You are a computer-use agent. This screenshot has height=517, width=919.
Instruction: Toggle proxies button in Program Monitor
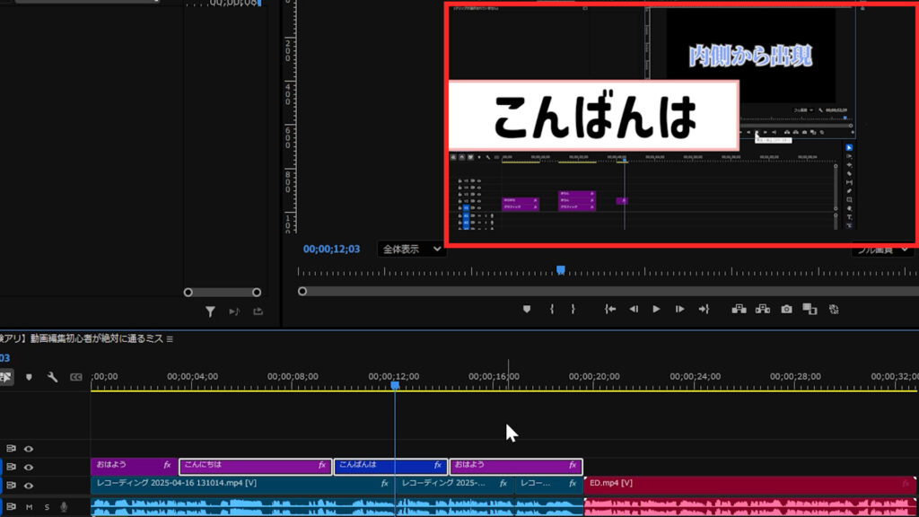point(834,309)
